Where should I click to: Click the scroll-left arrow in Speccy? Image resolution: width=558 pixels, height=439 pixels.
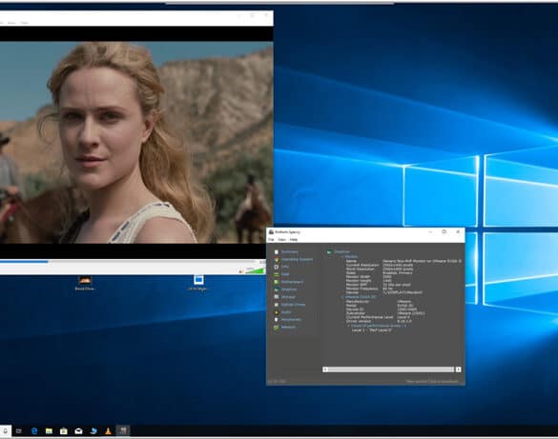click(x=325, y=369)
